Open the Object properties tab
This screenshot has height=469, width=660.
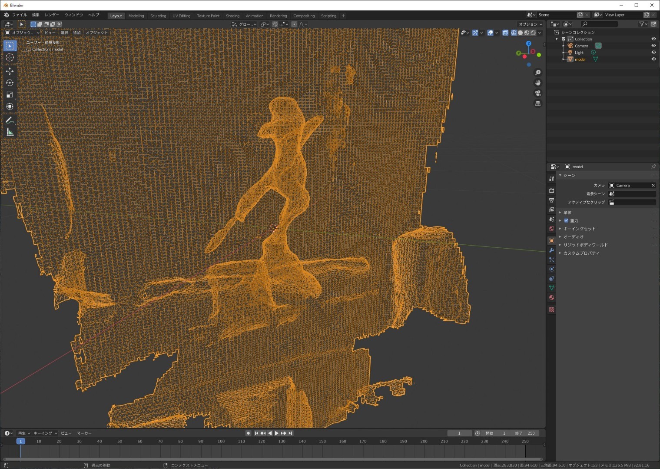coord(551,240)
